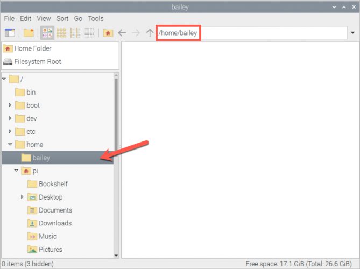Select the Bookshelf folder in tree
Image resolution: width=360 pixels, height=269 pixels.
[47, 184]
